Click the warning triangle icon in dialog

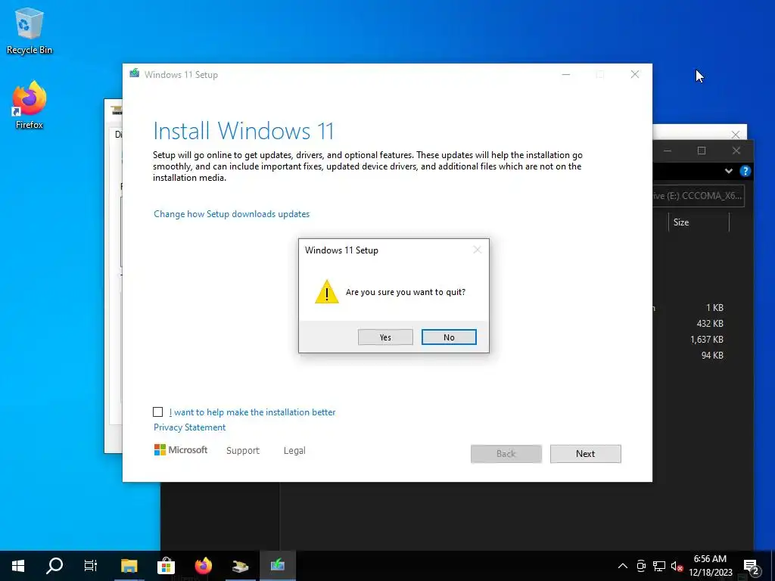pos(327,291)
